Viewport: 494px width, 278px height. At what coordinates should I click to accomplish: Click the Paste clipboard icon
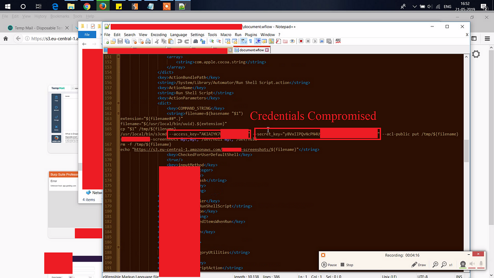pyautogui.click(x=171, y=41)
